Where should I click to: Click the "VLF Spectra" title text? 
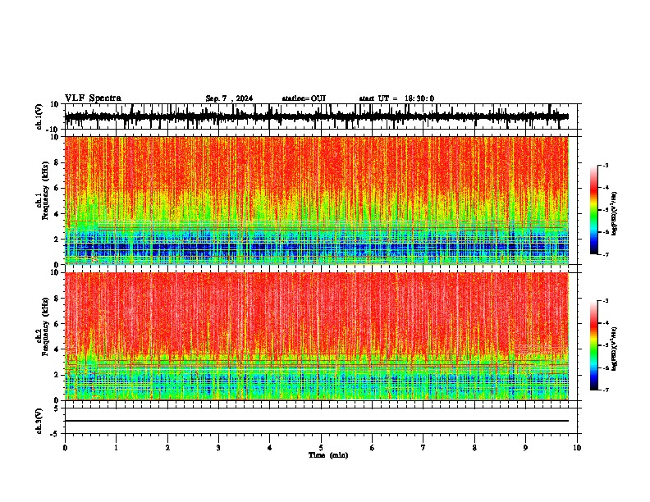(93, 98)
